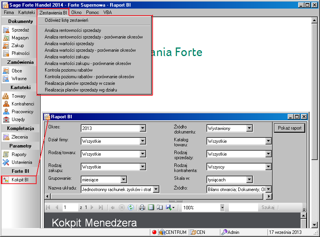Click main window vertical scrollbar down arrow
The width and height of the screenshot is (320, 237).
point(314,225)
